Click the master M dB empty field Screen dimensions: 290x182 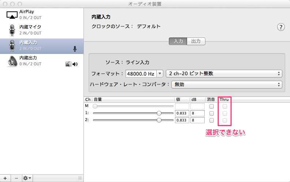(197, 106)
